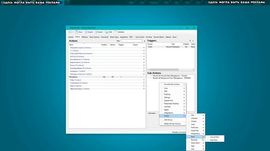The height and width of the screenshot is (151, 270).
Task: Open the Servers/Clients tab
Action: [x=159, y=37]
